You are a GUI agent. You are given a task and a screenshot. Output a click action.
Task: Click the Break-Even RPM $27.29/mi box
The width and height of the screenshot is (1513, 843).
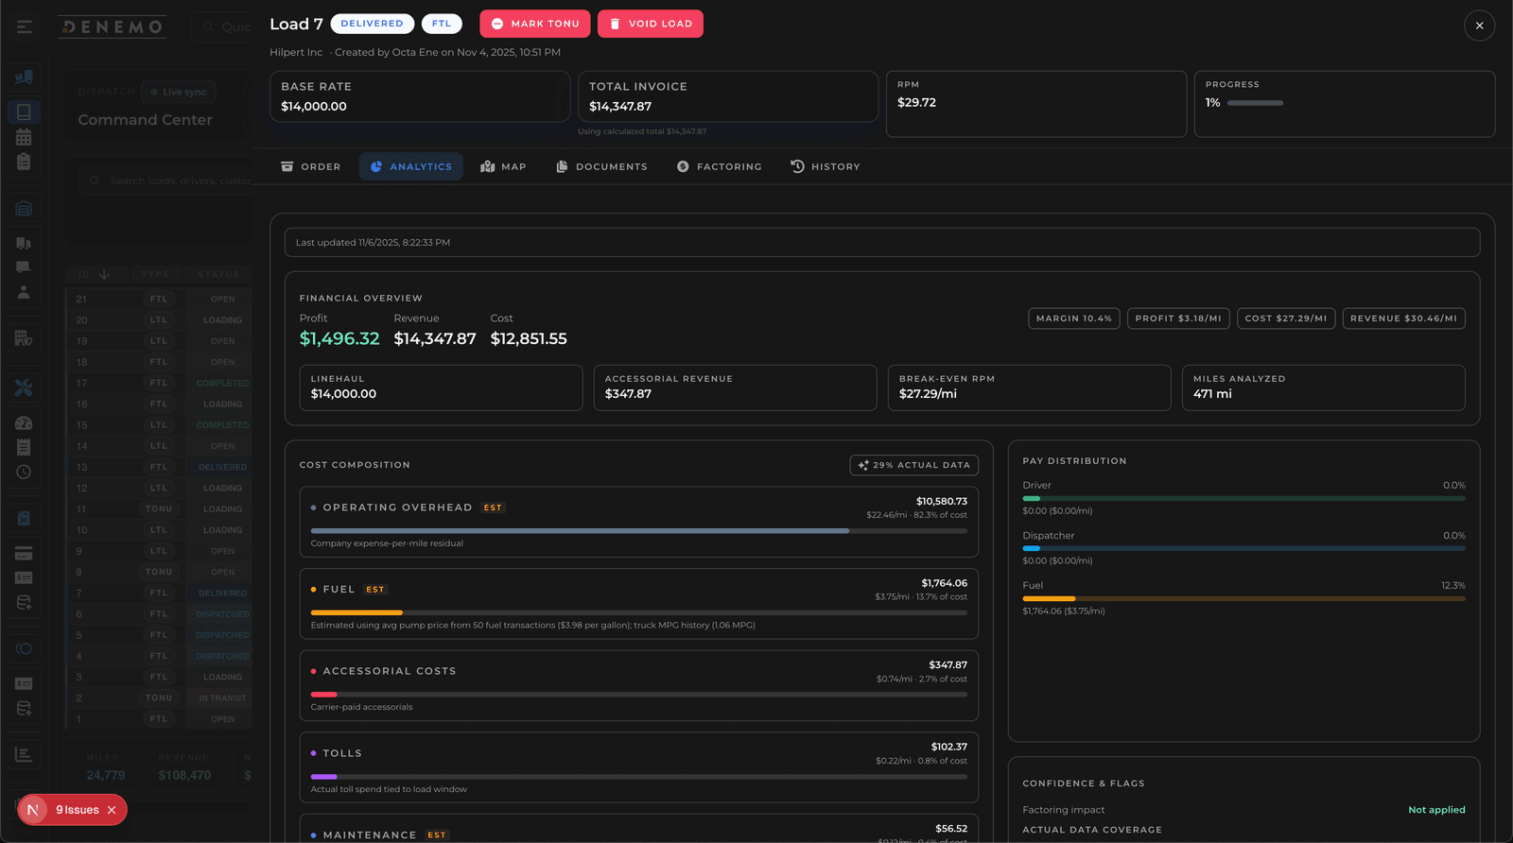[1029, 387]
